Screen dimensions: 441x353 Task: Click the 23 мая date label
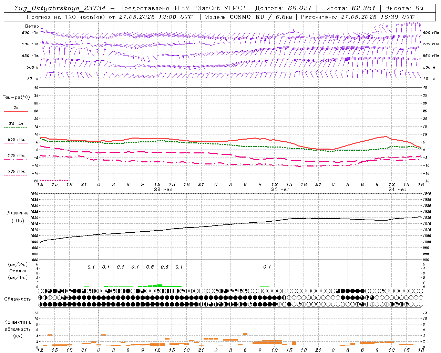(x=280, y=190)
